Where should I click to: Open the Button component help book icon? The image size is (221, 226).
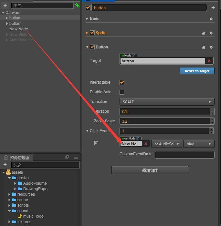pyautogui.click(x=204, y=47)
